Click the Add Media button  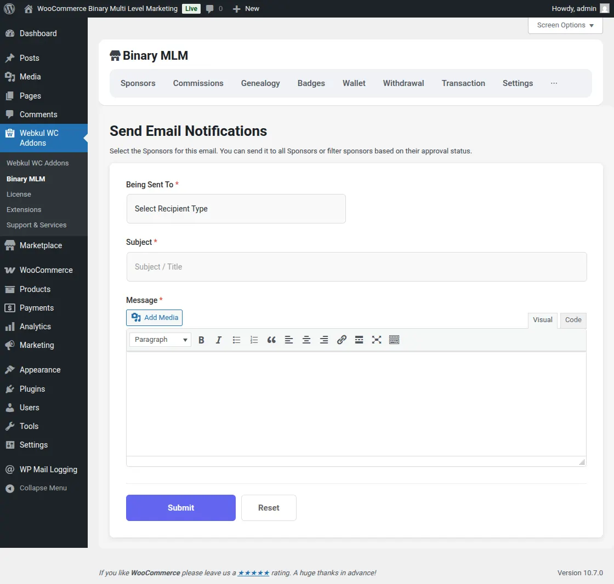(x=154, y=317)
